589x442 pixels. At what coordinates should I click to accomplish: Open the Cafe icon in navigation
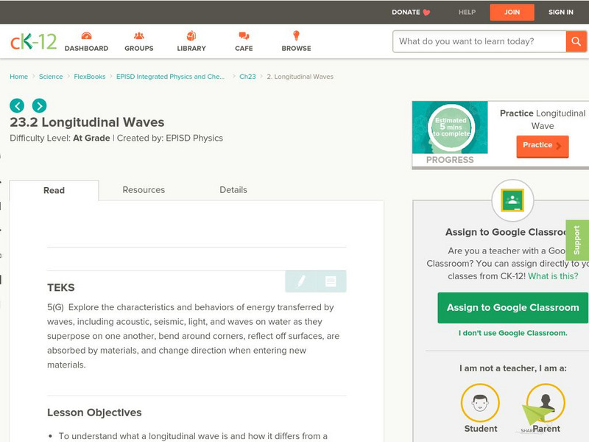point(244,36)
